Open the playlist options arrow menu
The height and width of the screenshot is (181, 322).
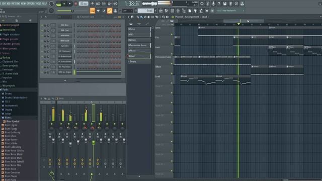pos(129,17)
